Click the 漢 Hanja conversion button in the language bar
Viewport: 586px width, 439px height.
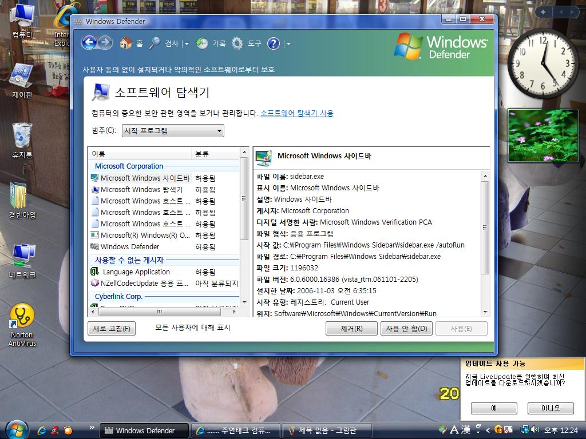click(465, 430)
